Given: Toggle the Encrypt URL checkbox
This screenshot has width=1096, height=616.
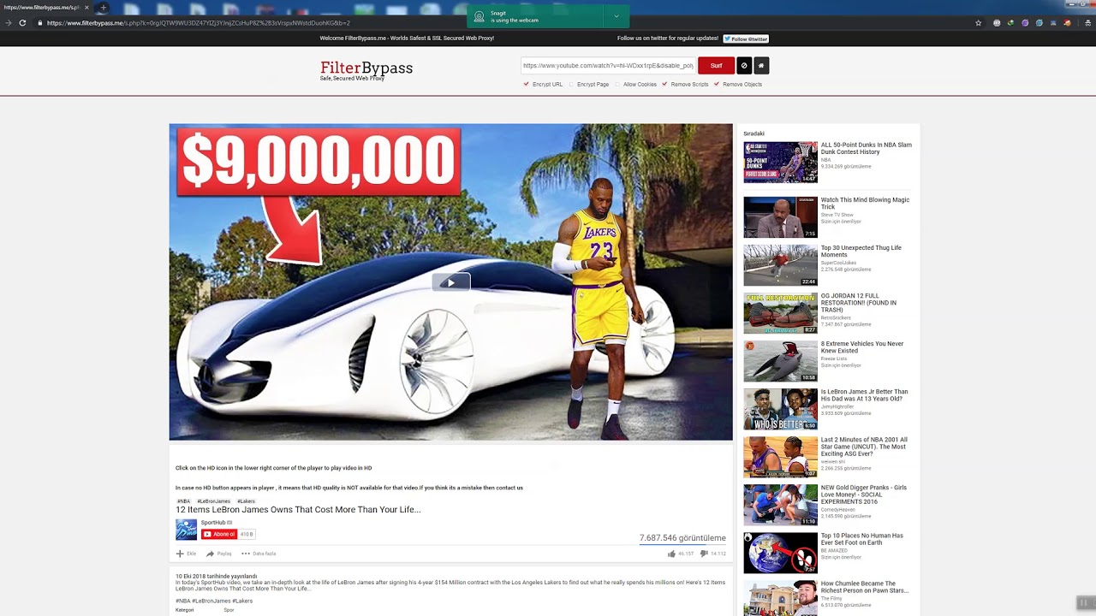Looking at the screenshot, I should (x=526, y=84).
